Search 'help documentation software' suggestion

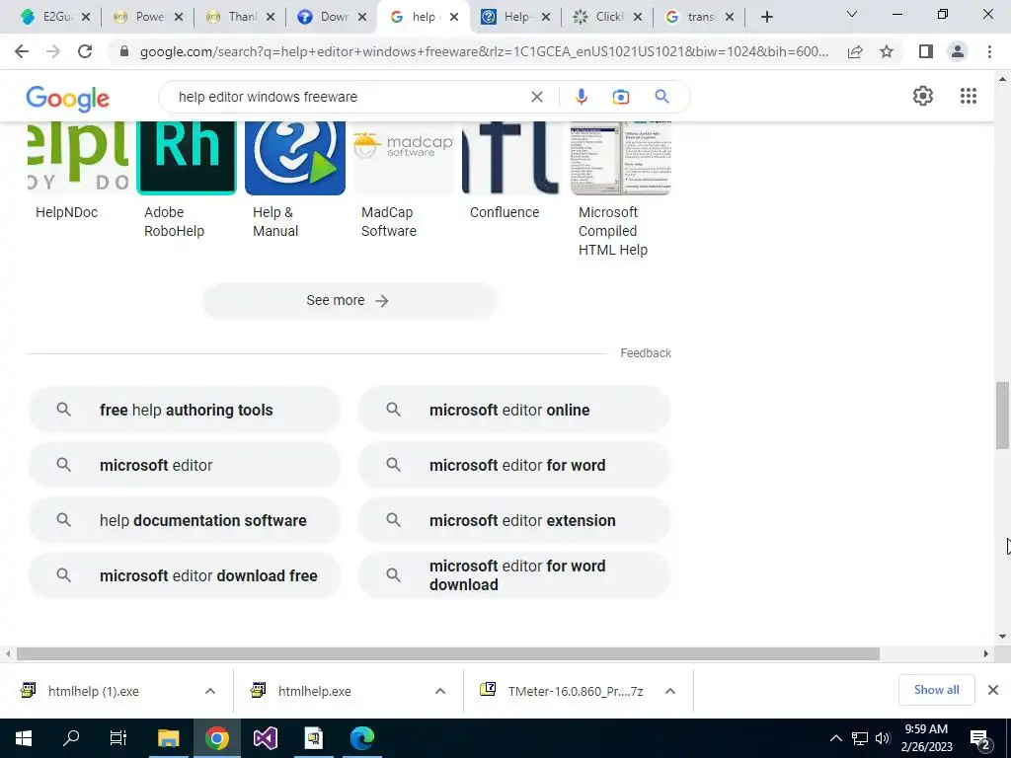click(x=185, y=520)
